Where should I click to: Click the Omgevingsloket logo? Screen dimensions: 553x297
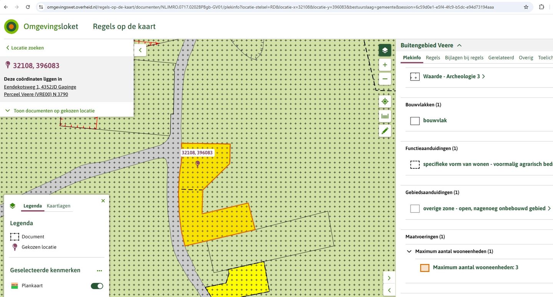click(x=12, y=26)
